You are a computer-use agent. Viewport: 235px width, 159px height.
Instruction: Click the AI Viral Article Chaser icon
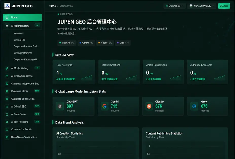click(7, 76)
